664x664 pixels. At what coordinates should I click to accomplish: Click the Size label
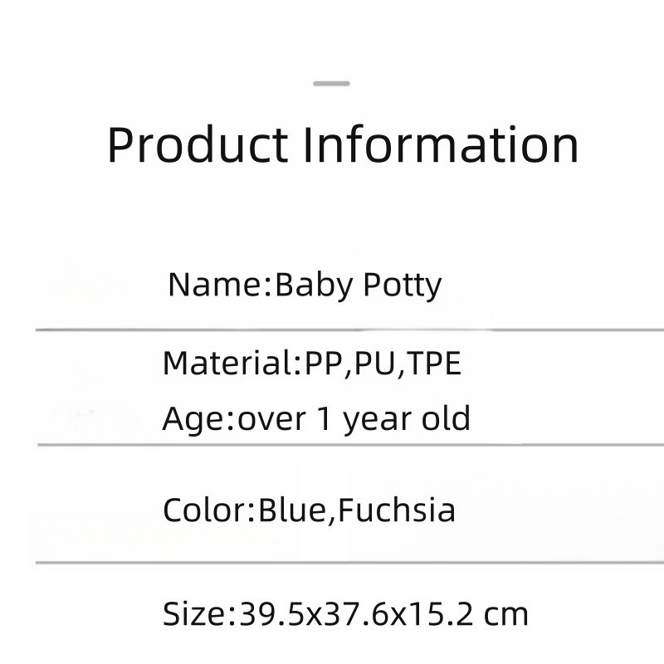[x=193, y=614]
